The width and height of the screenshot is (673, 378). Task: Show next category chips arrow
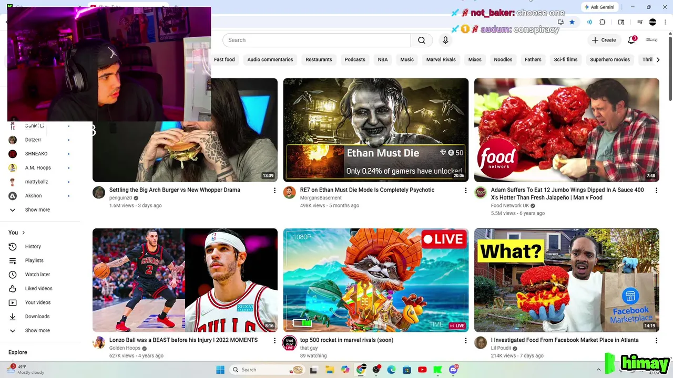[658, 60]
